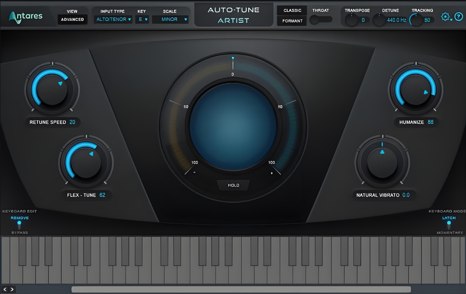Switch view using the Advanced button
Screen dimensions: 466x294
tap(72, 20)
